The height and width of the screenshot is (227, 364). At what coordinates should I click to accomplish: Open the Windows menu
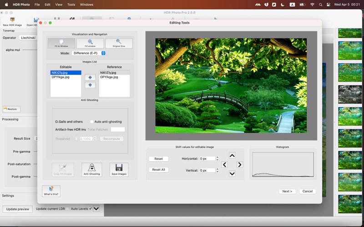click(x=86, y=5)
